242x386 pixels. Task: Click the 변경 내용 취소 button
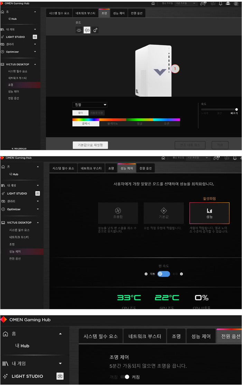coord(190,145)
